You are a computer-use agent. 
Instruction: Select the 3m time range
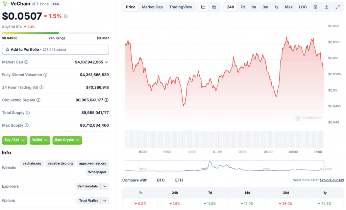tap(265, 7)
